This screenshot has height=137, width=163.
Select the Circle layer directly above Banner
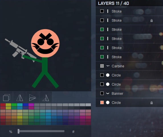pos(129,84)
